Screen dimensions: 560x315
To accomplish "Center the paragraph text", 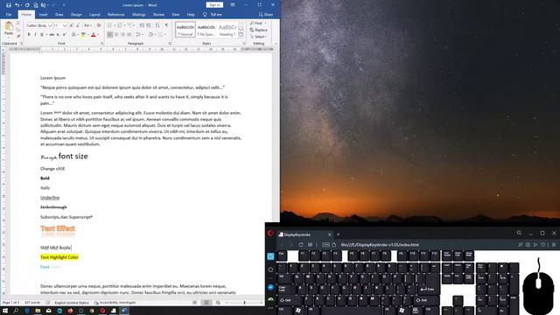I will pyautogui.click(x=116, y=35).
